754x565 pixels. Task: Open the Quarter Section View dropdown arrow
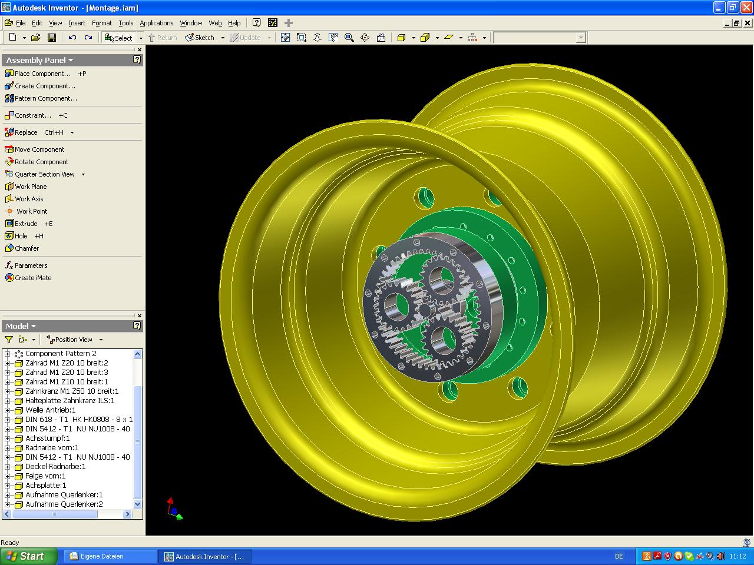pyautogui.click(x=83, y=174)
